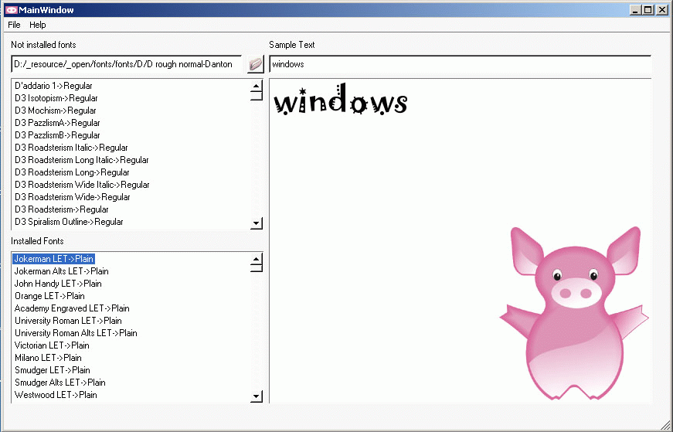The height and width of the screenshot is (432, 673).
Task: Click down arrow of Installed Fonts scrollbar
Action: pyautogui.click(x=257, y=396)
